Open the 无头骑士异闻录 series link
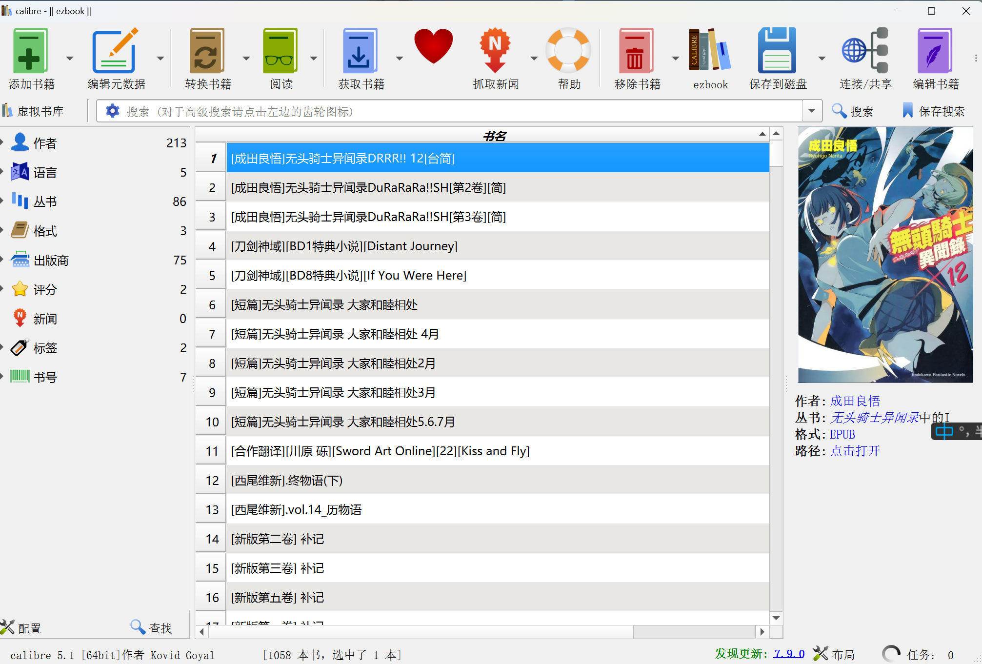The image size is (982, 664). [x=874, y=418]
